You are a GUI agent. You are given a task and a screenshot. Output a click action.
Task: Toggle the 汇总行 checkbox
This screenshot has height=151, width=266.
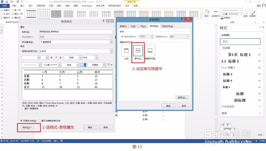coord(2,14)
